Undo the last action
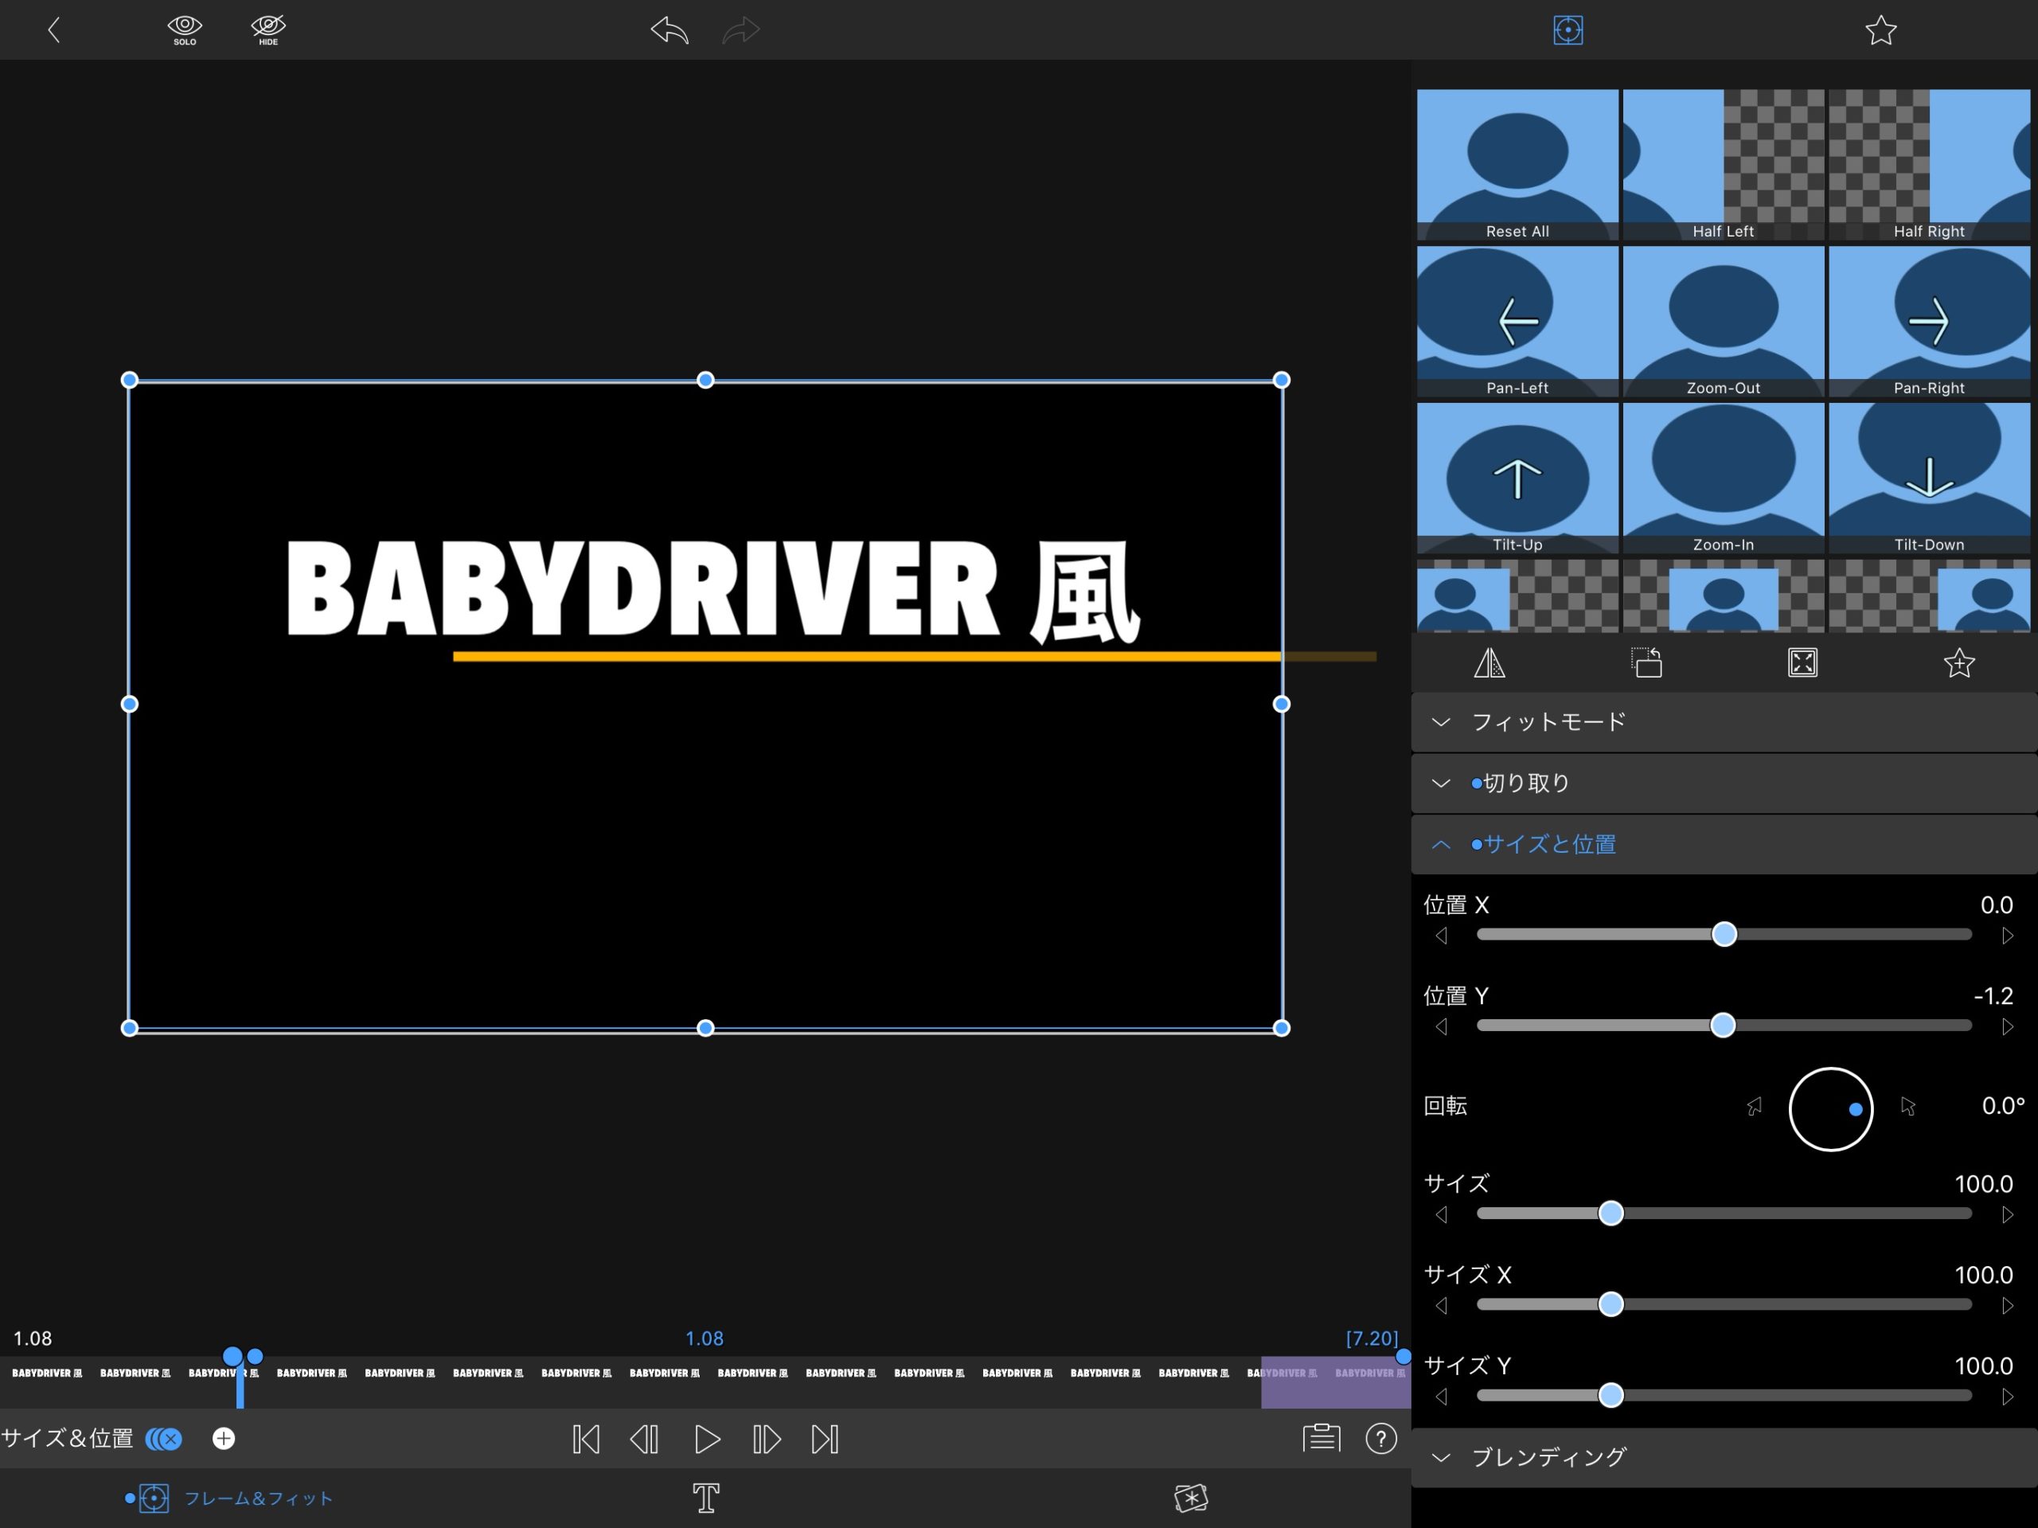 [670, 30]
